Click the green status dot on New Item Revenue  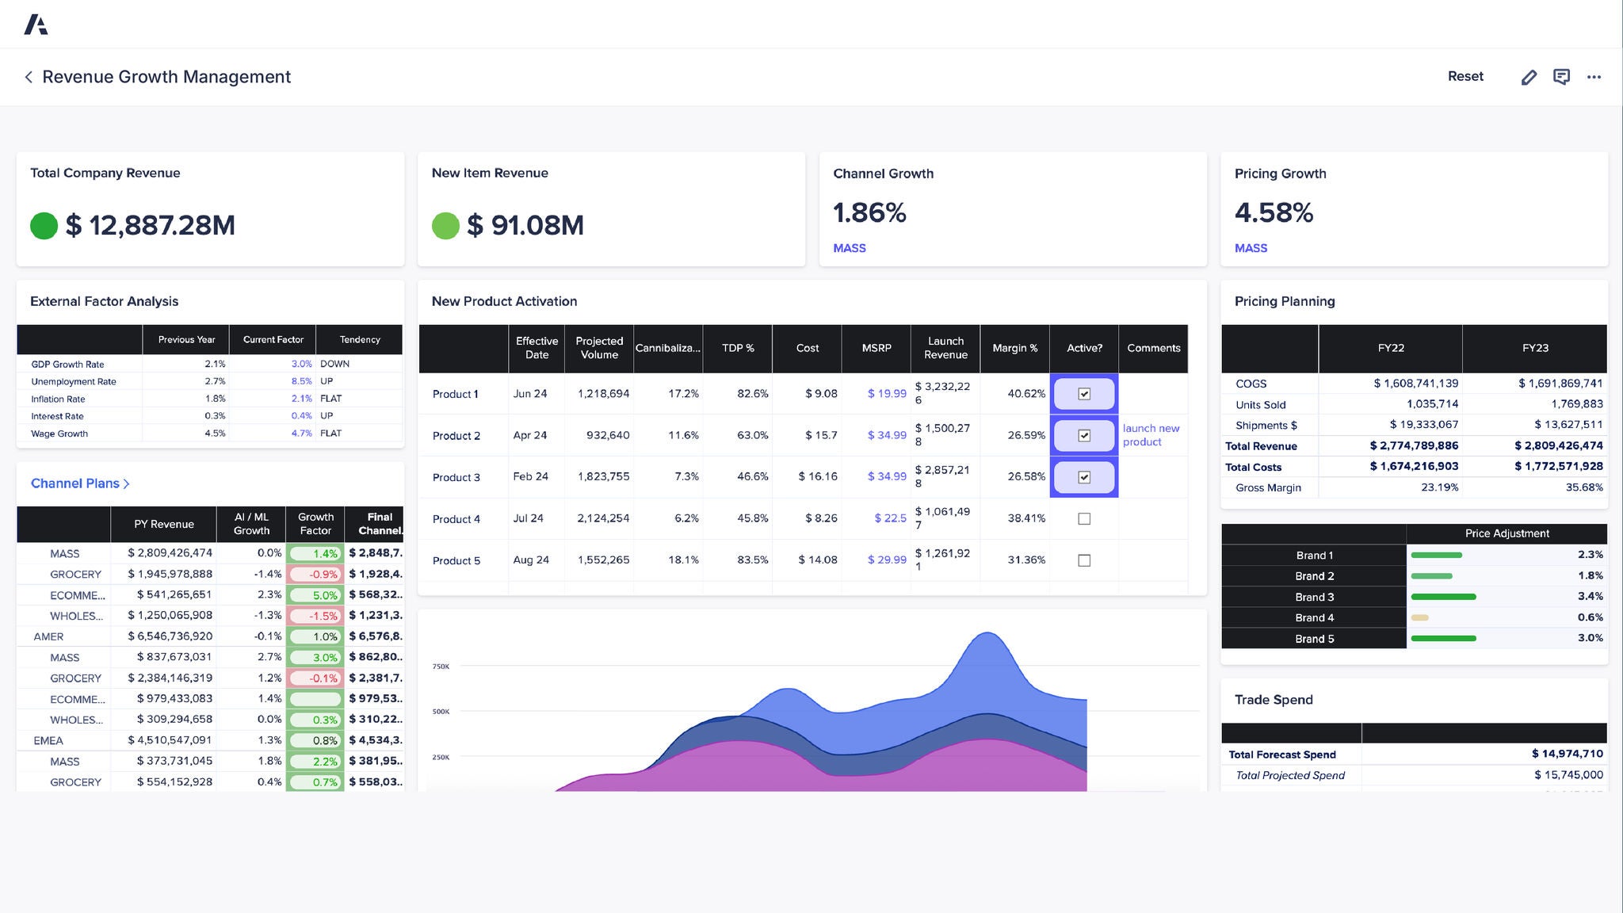[x=446, y=226]
